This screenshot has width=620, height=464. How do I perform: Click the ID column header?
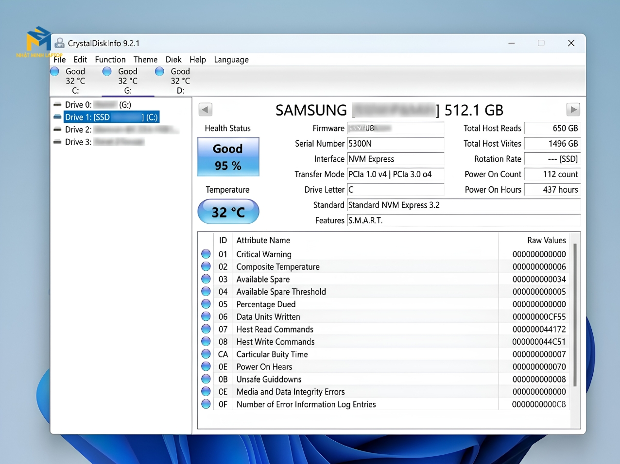pyautogui.click(x=223, y=240)
